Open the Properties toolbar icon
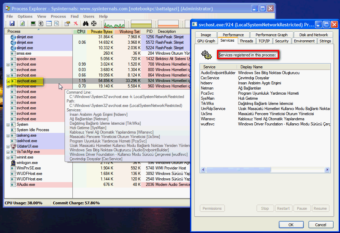 67,24
